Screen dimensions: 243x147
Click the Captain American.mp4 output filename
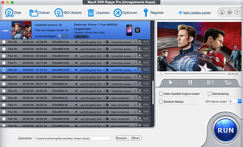[89, 32]
